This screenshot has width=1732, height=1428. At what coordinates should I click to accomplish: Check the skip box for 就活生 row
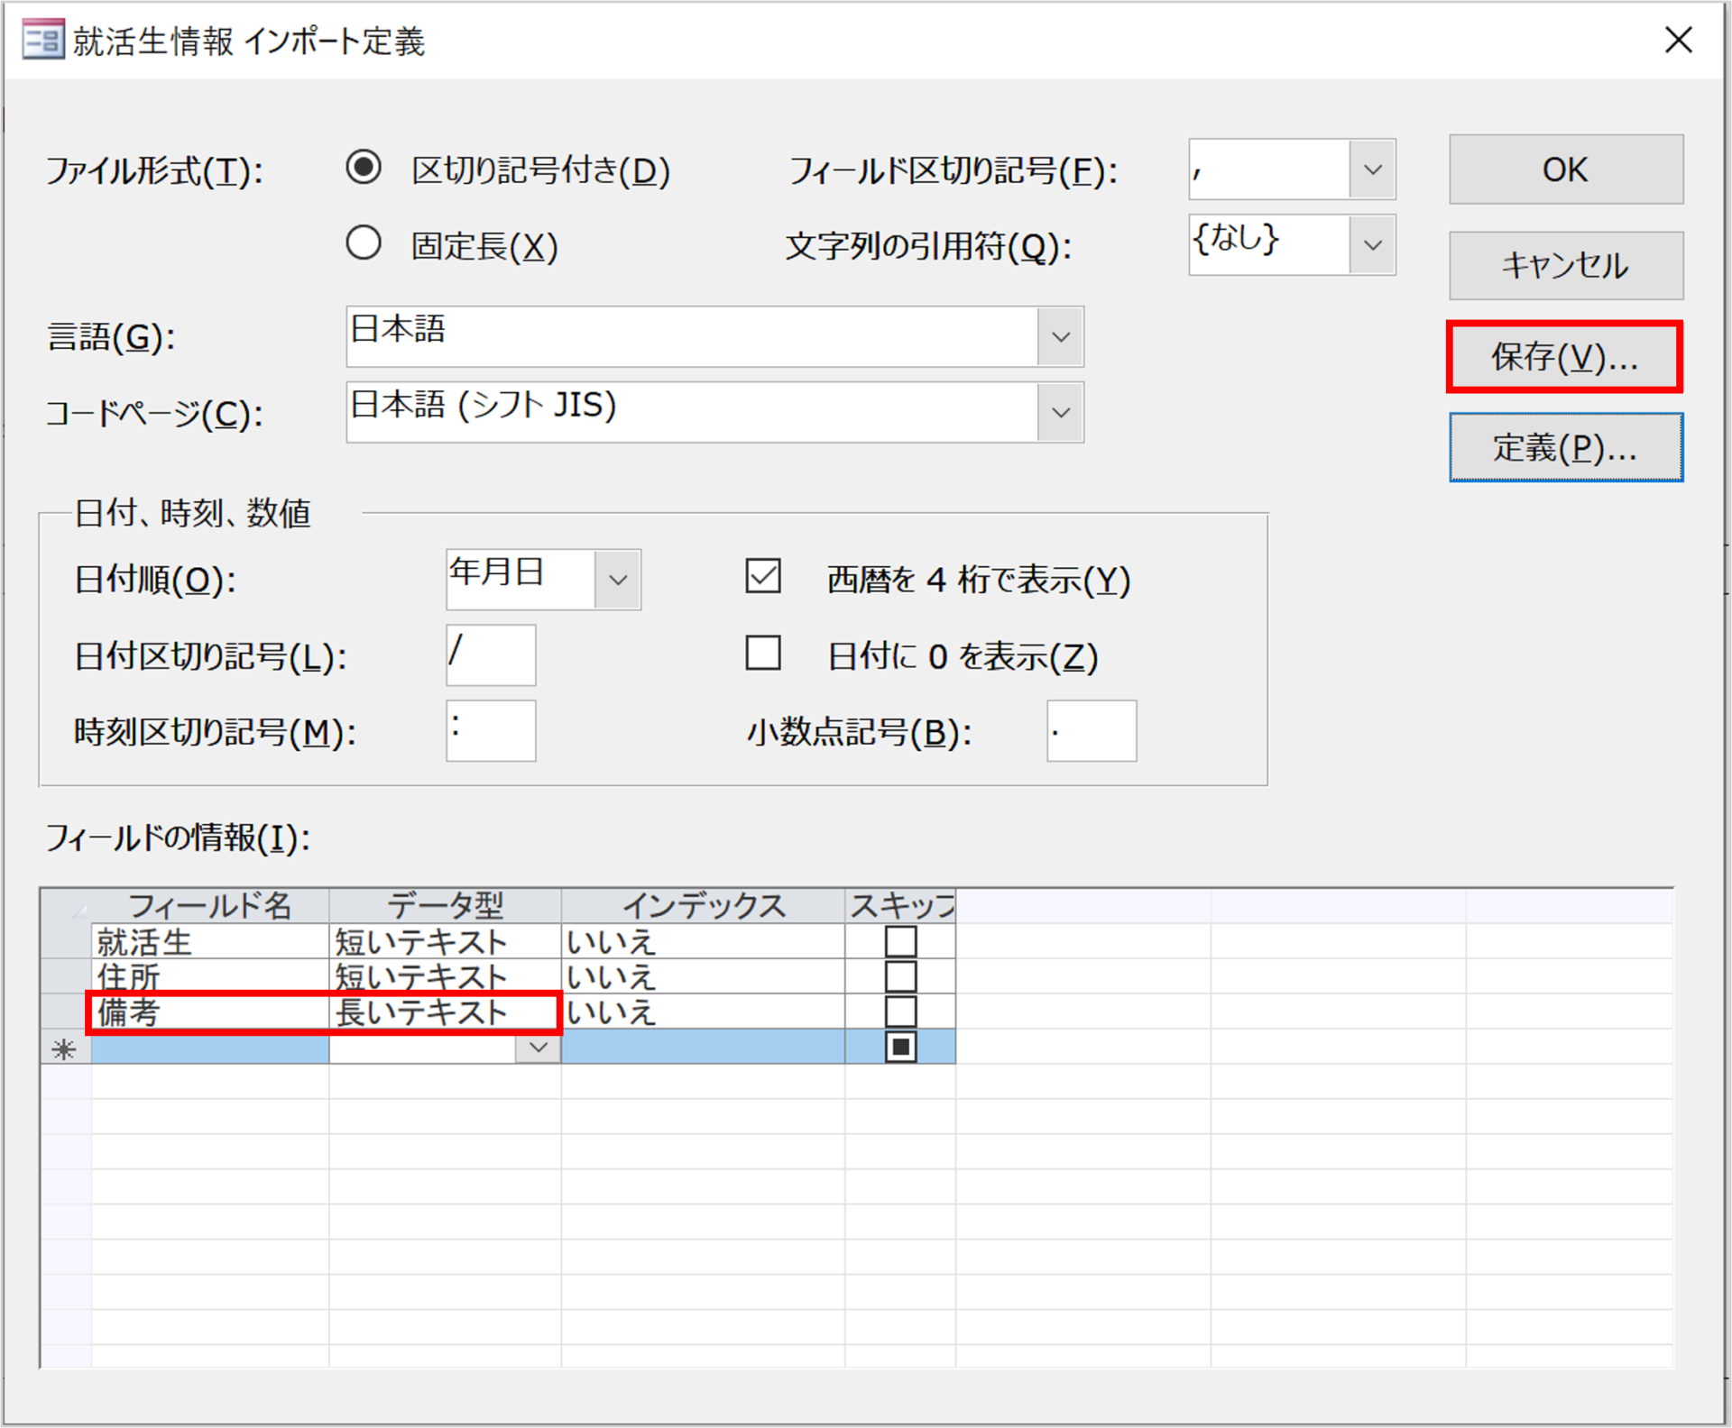pos(900,941)
